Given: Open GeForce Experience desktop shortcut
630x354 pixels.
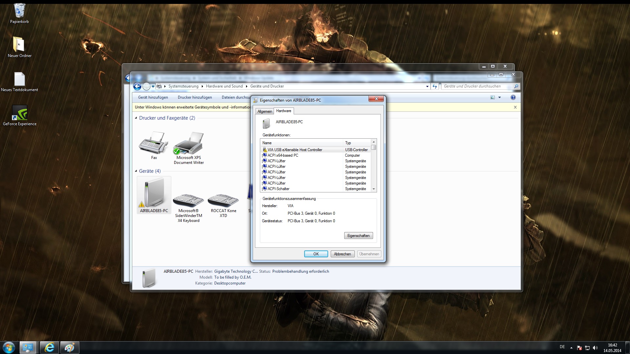Looking at the screenshot, I should (x=19, y=113).
